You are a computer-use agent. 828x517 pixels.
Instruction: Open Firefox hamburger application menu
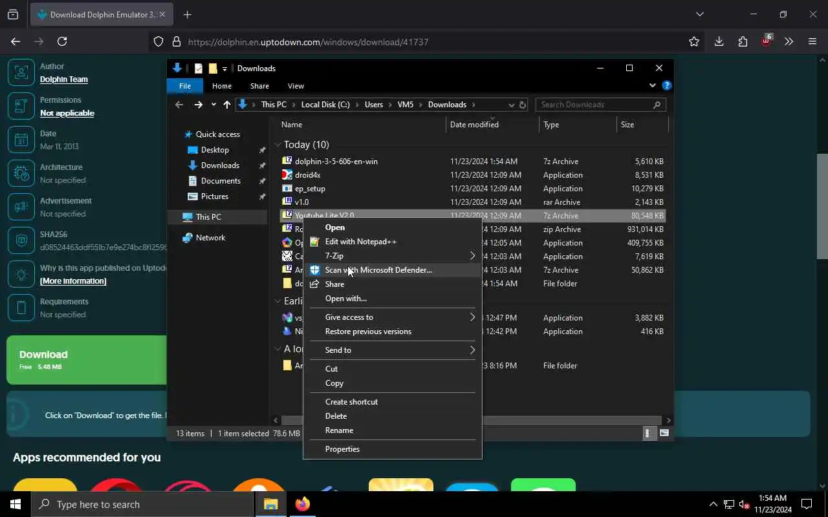click(812, 41)
